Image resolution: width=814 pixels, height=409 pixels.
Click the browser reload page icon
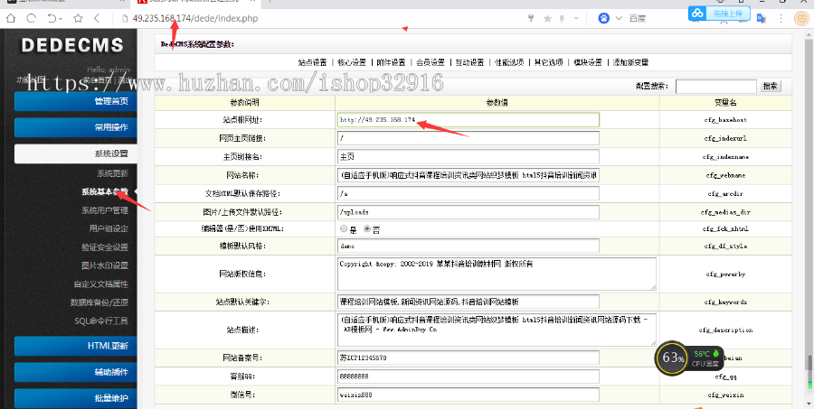point(32,18)
